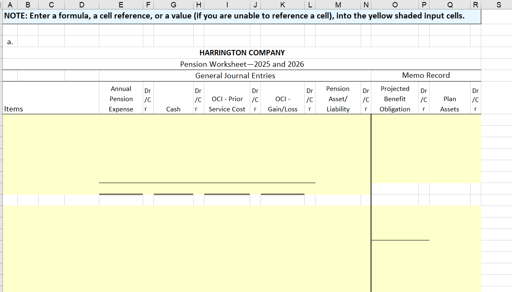The width and height of the screenshot is (512, 292).
Task: Select the Memo Record header cell
Action: point(426,75)
